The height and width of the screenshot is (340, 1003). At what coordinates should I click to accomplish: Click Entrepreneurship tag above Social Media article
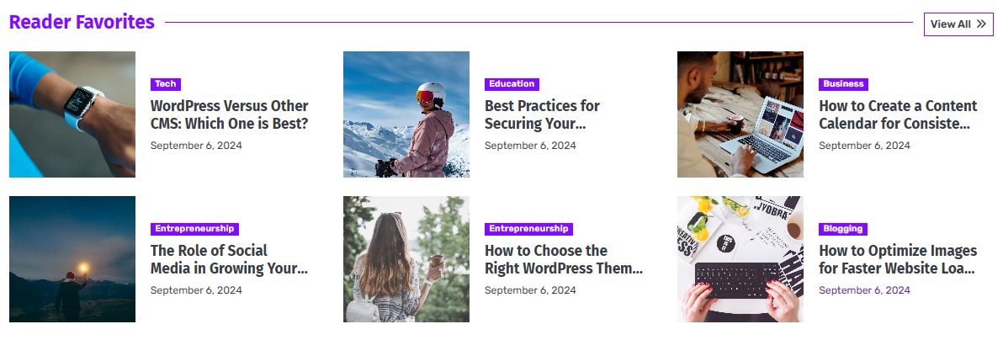point(194,229)
